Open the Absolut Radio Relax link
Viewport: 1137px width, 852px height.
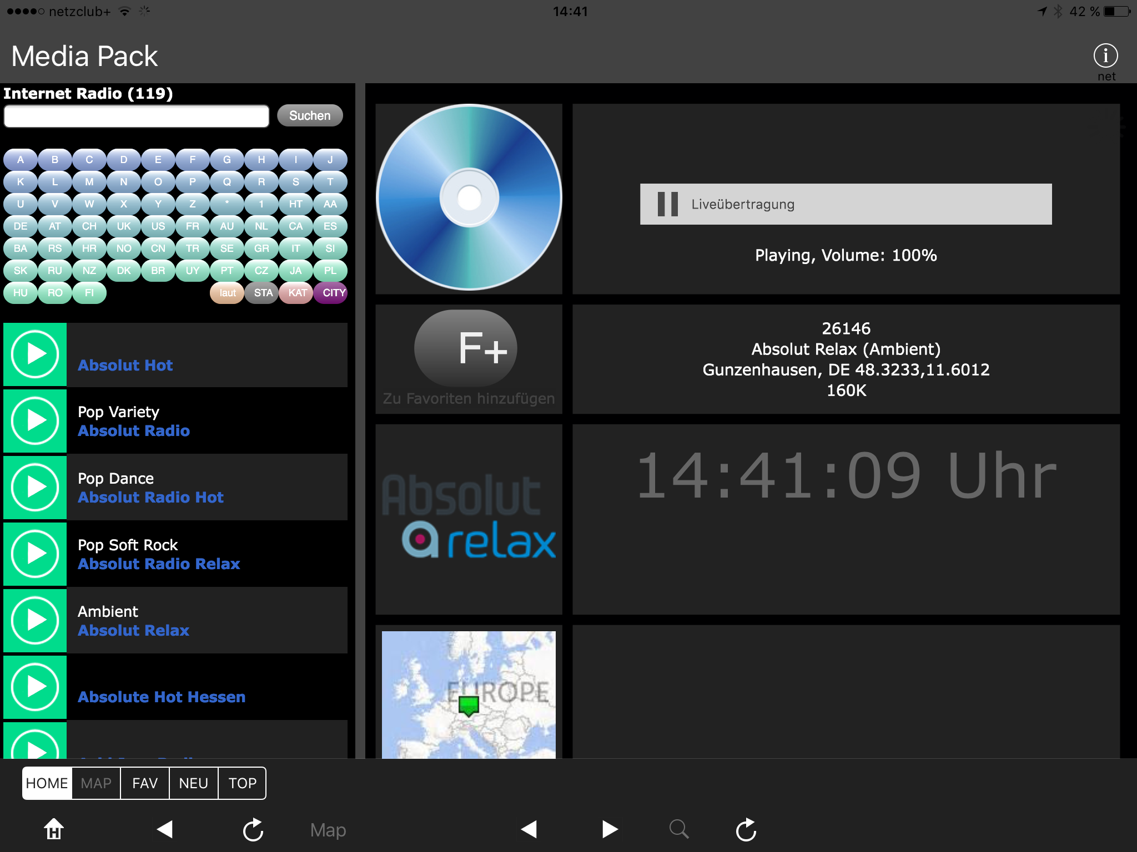coord(159,564)
